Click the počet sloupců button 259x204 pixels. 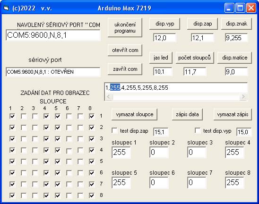pyautogui.click(x=195, y=58)
